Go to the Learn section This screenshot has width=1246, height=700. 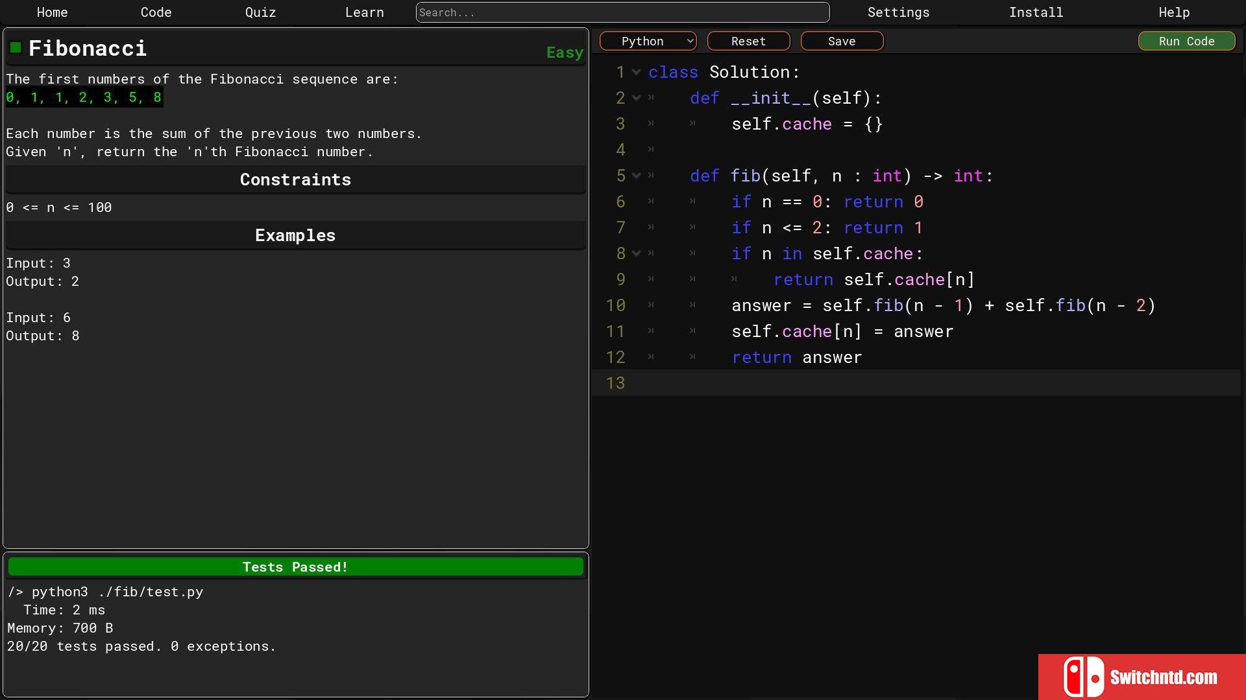[x=364, y=12]
